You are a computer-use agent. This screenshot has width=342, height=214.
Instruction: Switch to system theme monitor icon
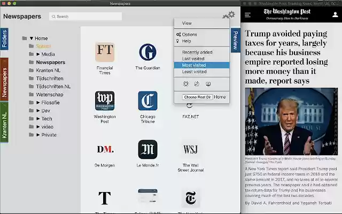pos(208,84)
